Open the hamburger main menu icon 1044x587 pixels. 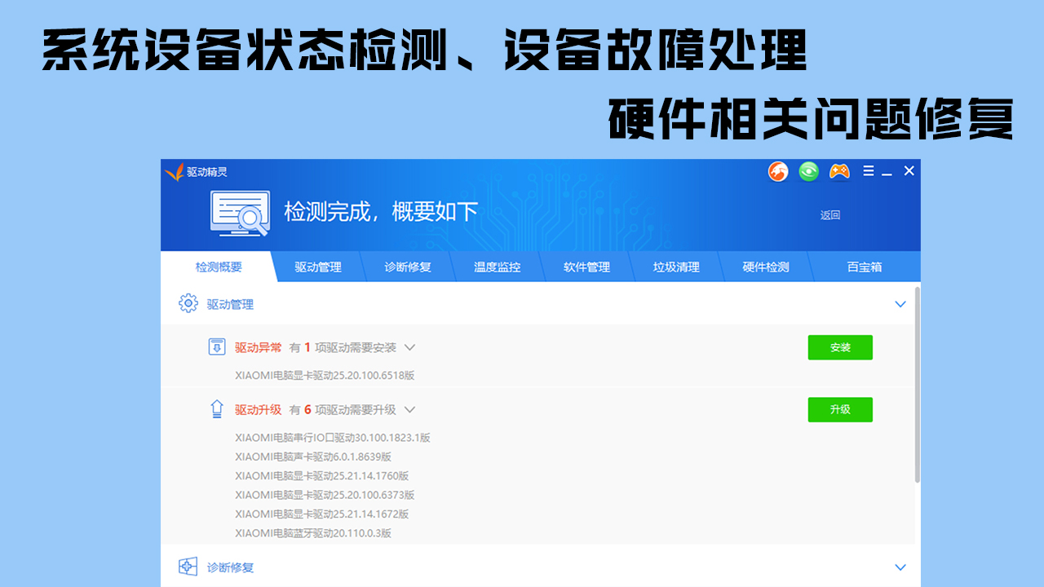tap(868, 171)
